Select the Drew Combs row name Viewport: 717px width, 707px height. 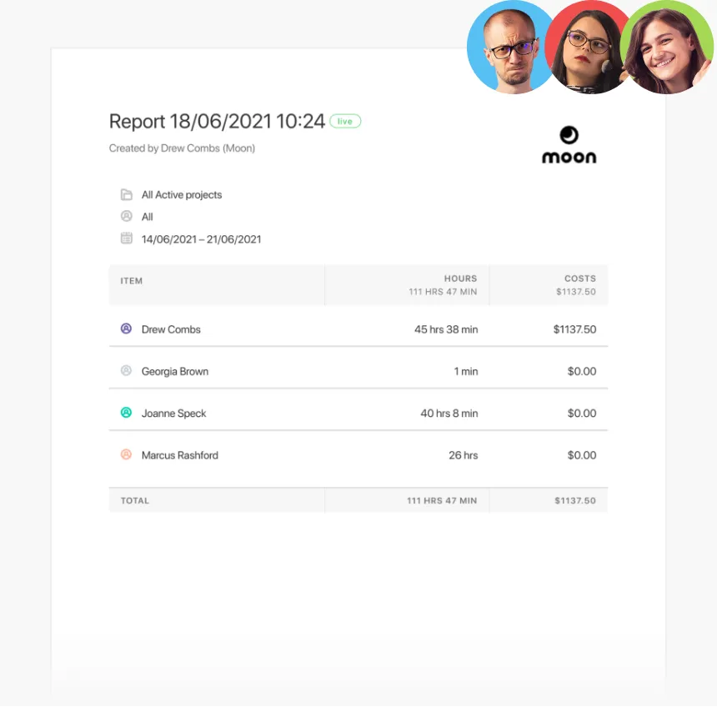coord(171,329)
